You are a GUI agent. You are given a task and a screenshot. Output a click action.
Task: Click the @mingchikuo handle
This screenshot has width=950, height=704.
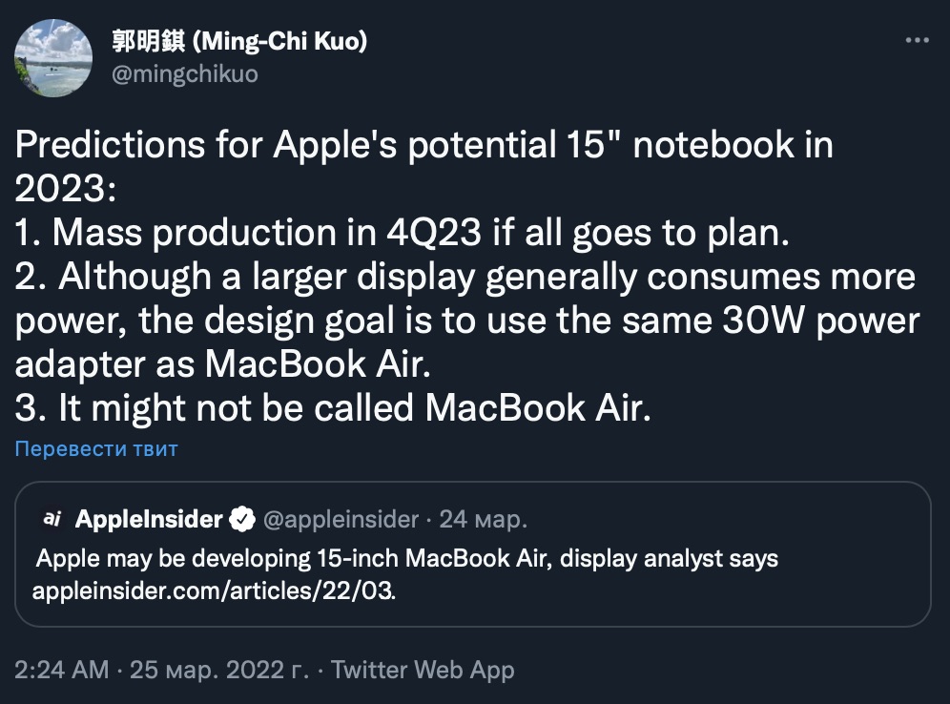pyautogui.click(x=185, y=74)
